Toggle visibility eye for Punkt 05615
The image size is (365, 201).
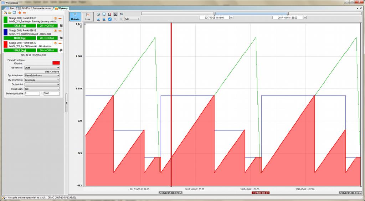coord(55,18)
